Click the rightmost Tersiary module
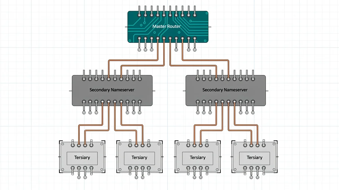The width and height of the screenshot is (339, 190). pyautogui.click(x=254, y=157)
